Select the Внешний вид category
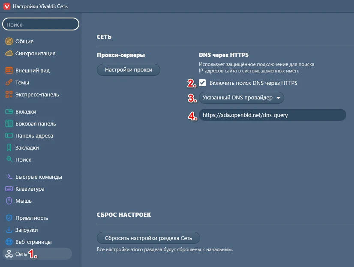 pyautogui.click(x=33, y=71)
